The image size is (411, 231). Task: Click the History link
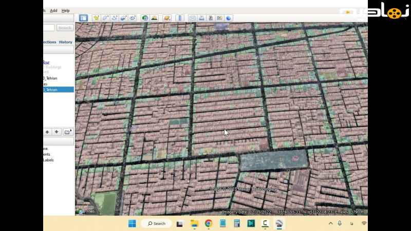click(66, 42)
